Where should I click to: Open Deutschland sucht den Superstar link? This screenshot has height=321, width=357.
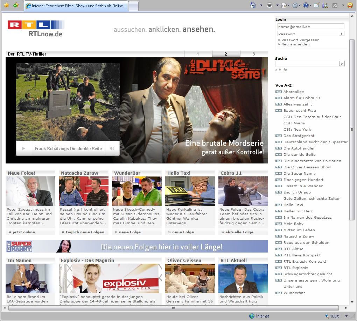[316, 142]
